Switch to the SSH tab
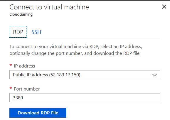 [x=36, y=32]
